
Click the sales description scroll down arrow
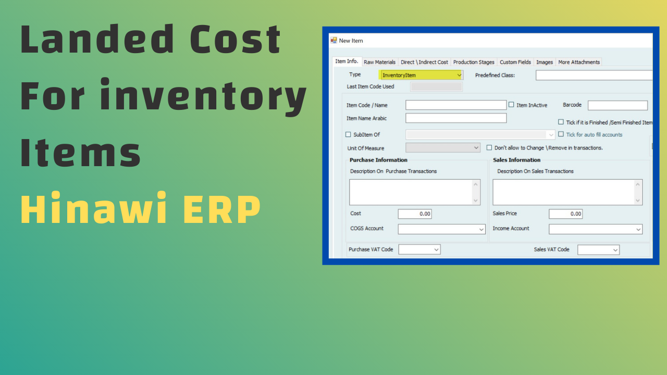pos(638,201)
